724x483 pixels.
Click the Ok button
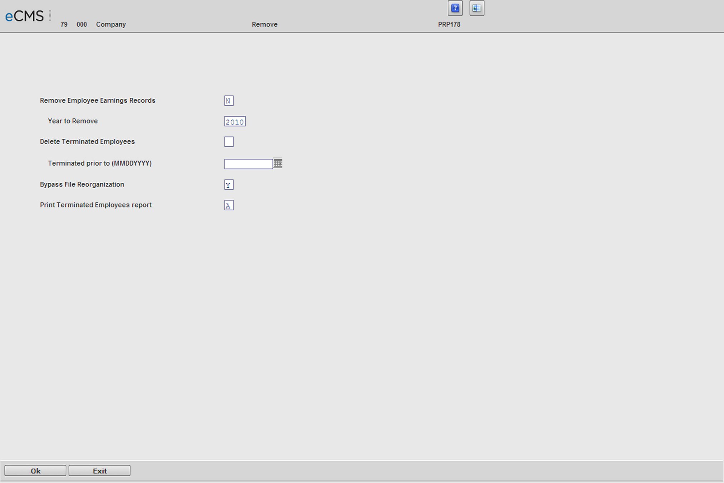[35, 470]
